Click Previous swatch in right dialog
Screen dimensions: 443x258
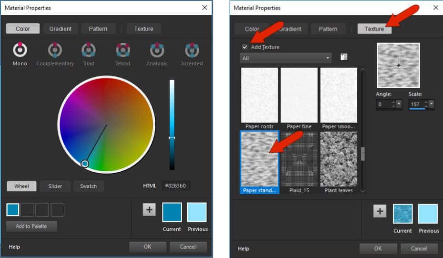(428, 214)
